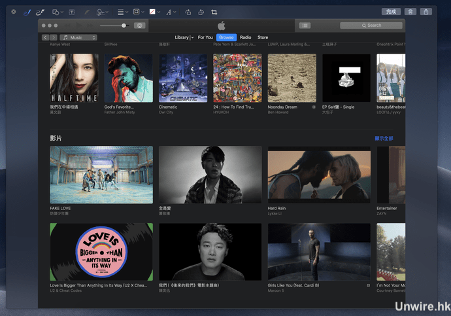Screen dimensions: 451x316
Task: Click the ZAYN artist name
Action: click(x=382, y=213)
